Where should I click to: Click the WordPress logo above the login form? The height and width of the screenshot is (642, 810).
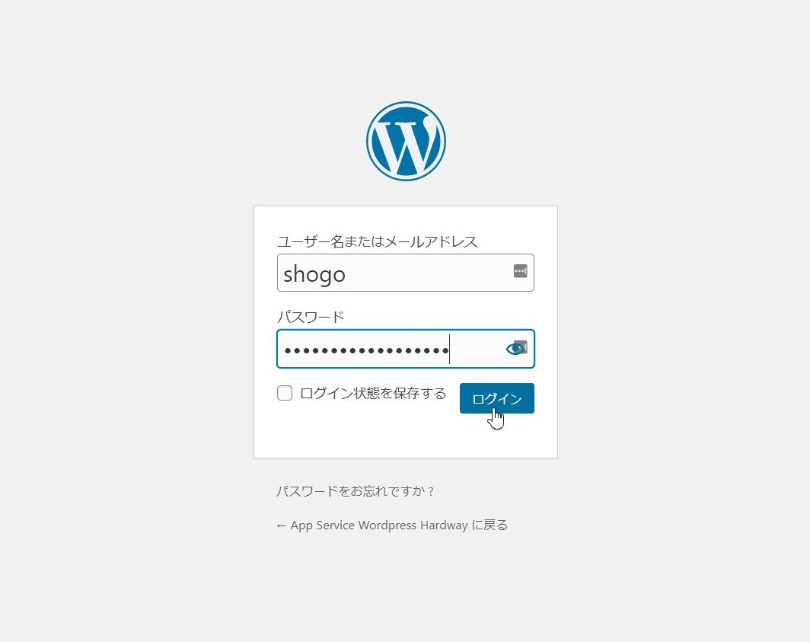406,140
